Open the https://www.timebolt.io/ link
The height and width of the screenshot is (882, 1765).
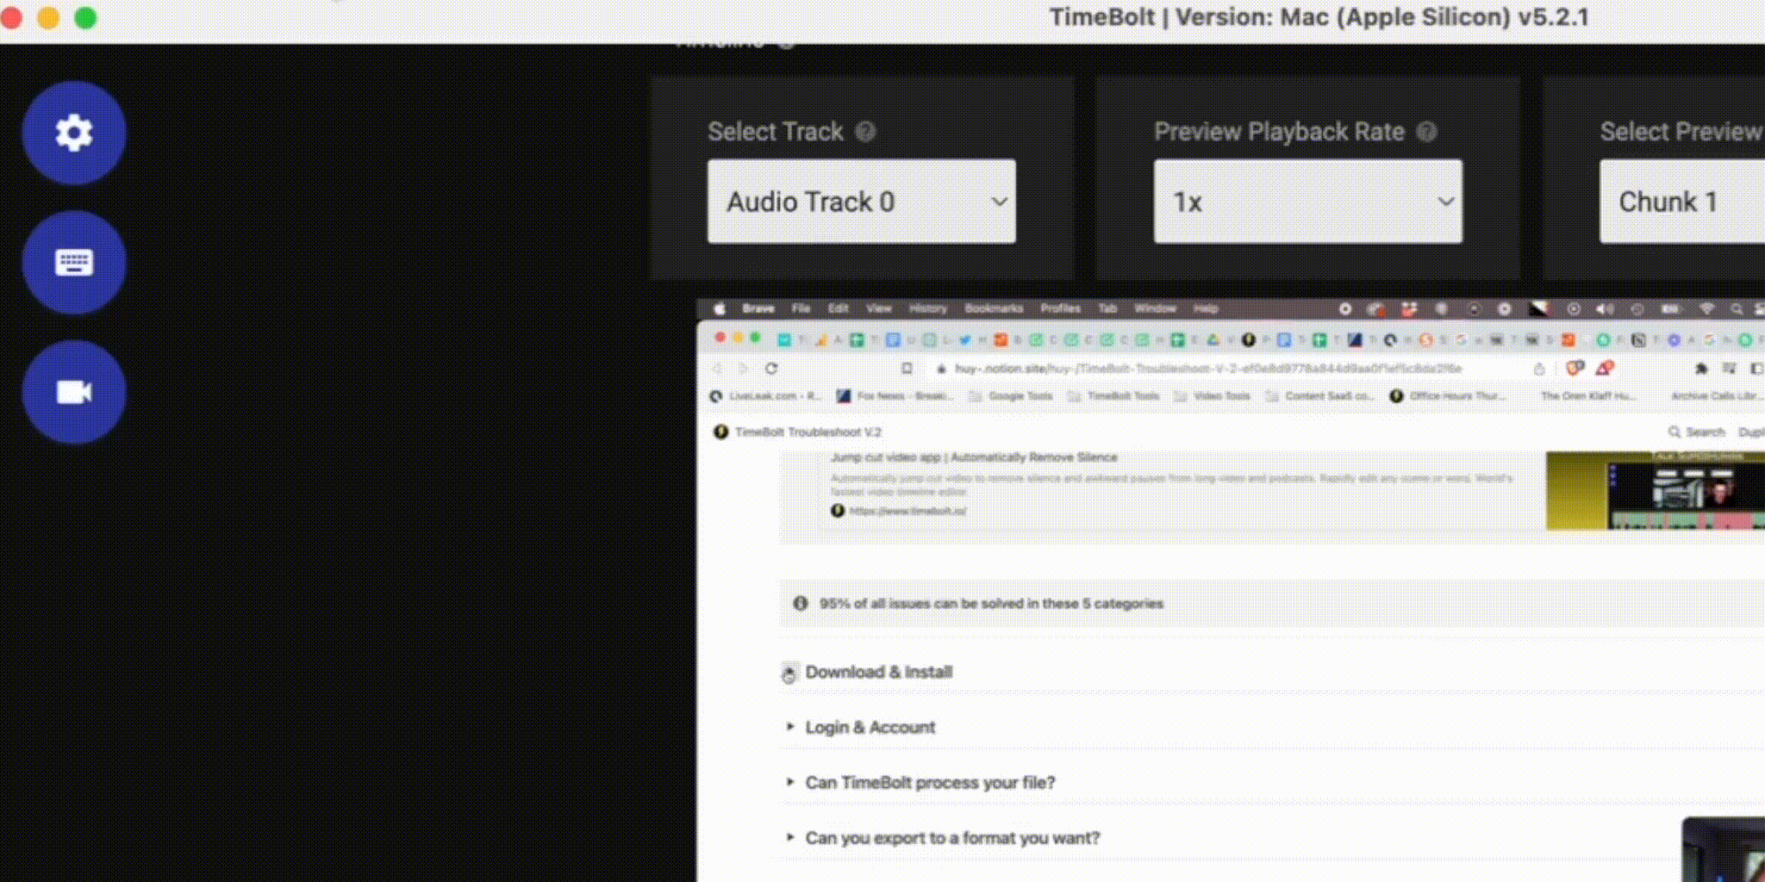point(907,511)
